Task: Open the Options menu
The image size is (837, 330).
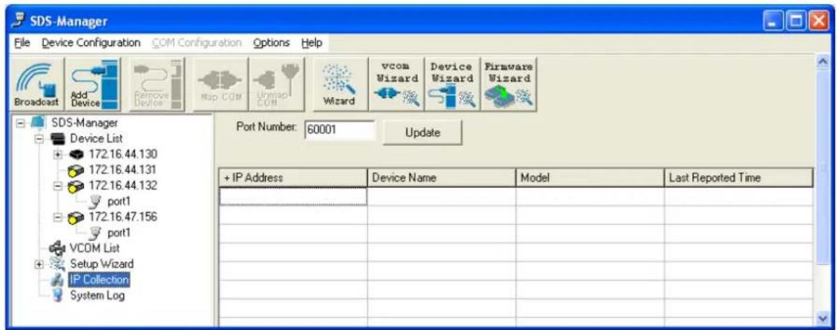Action: (271, 43)
